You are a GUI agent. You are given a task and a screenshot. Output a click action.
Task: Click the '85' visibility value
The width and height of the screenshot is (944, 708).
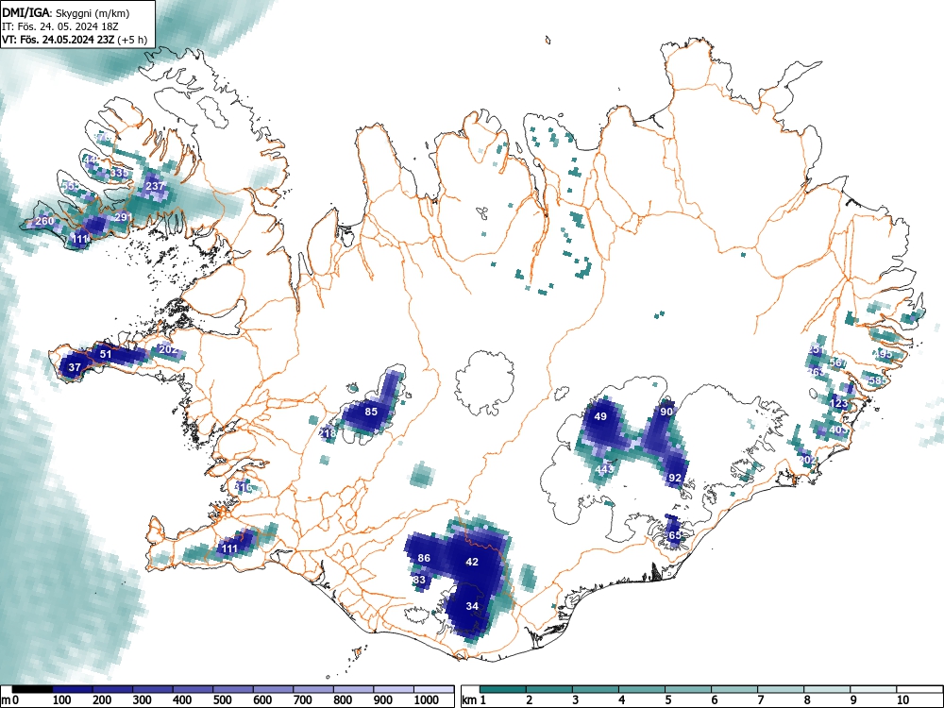(371, 412)
